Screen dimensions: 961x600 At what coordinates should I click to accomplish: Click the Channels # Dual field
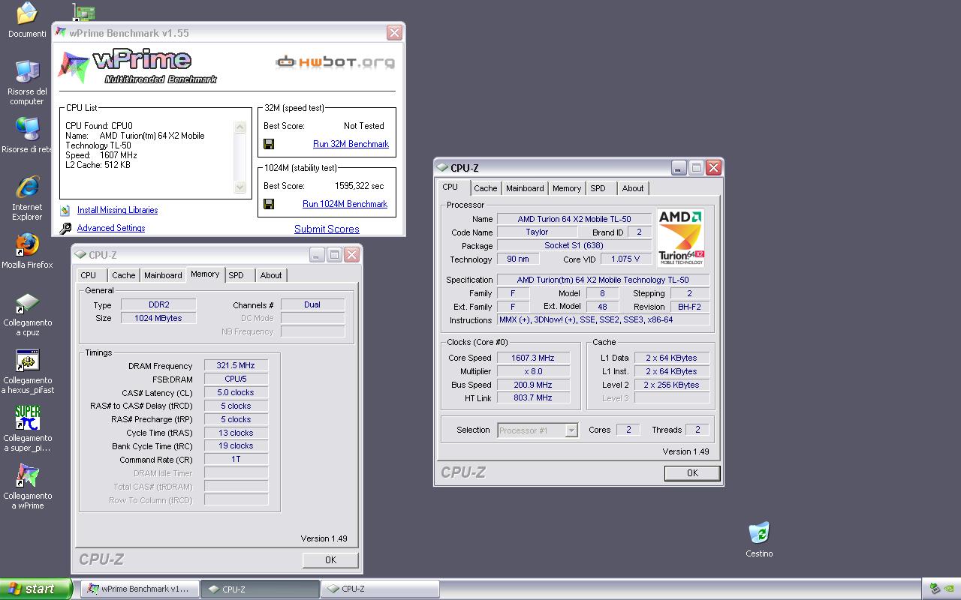click(x=312, y=305)
